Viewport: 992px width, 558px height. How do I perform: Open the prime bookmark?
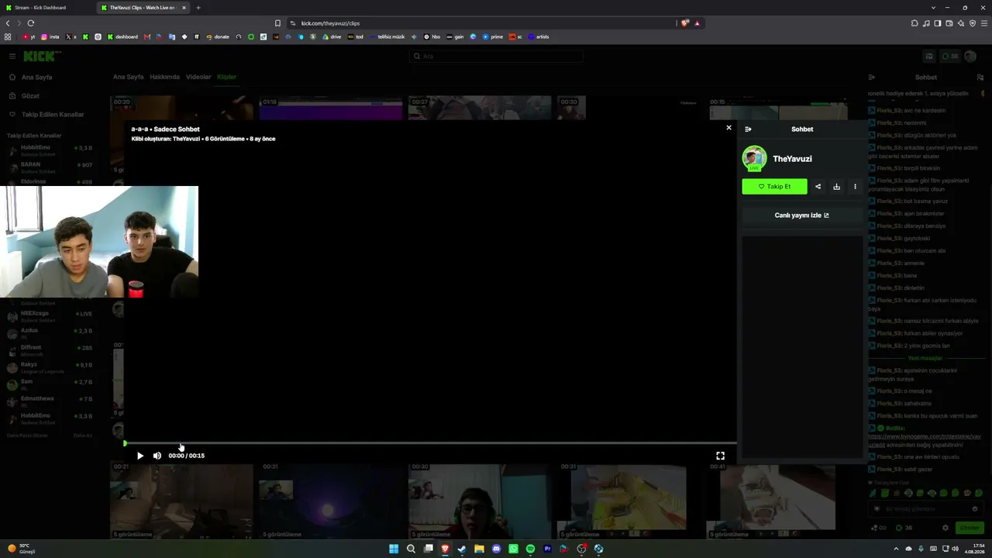click(493, 36)
